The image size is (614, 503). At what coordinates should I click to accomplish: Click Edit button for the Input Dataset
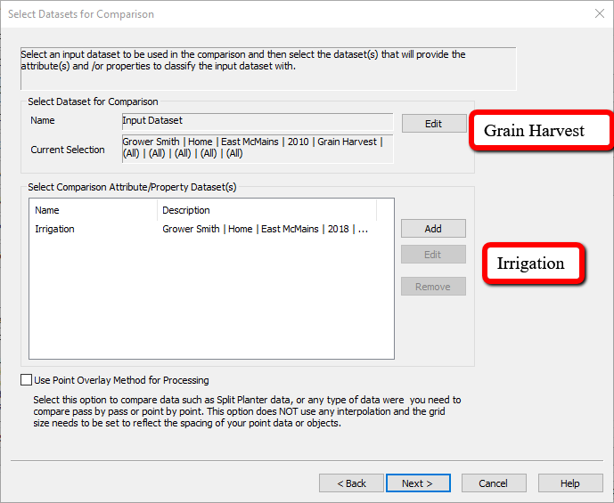(434, 124)
